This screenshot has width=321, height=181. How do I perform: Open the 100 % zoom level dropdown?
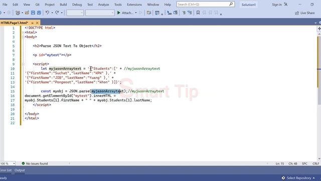tap(14, 163)
